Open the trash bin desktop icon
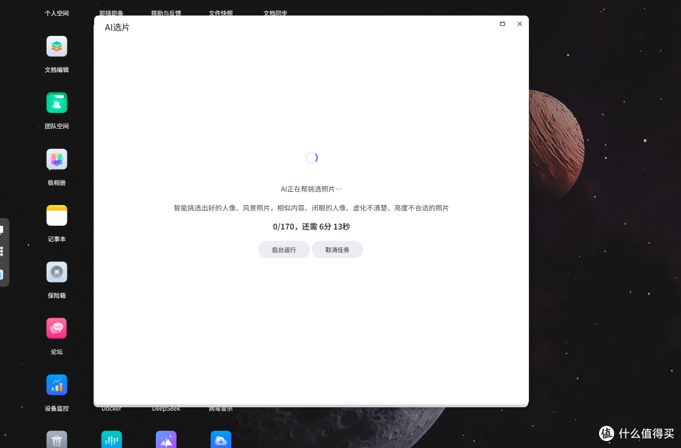Viewport: 681px width, 448px height. [x=57, y=440]
